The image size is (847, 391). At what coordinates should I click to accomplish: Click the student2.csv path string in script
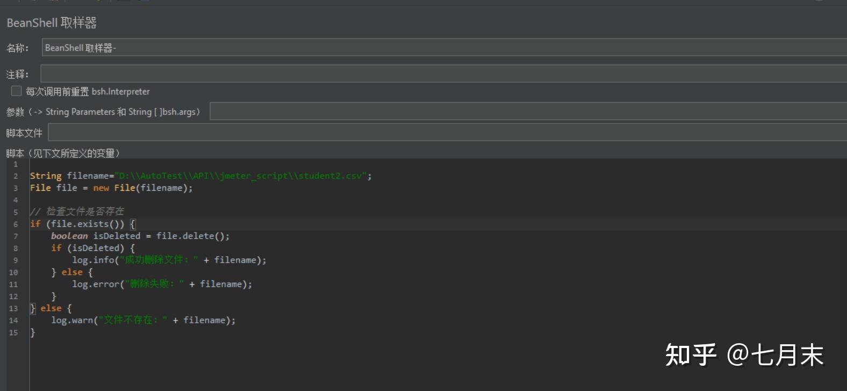click(x=242, y=176)
